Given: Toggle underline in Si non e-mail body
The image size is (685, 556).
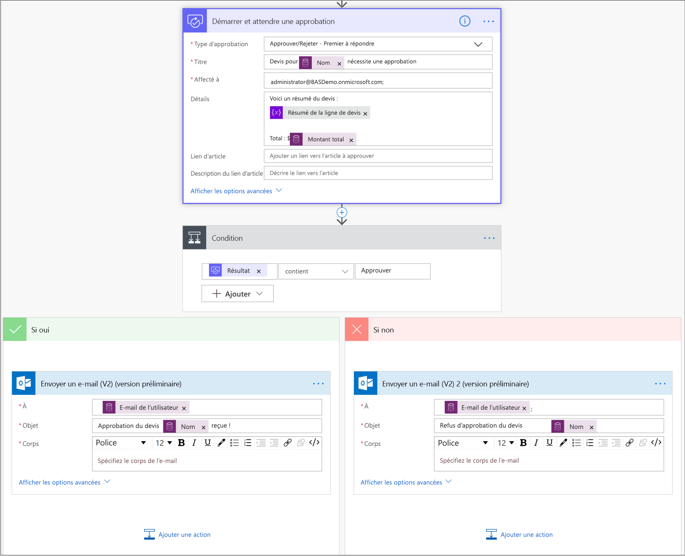Looking at the screenshot, I should 549,443.
